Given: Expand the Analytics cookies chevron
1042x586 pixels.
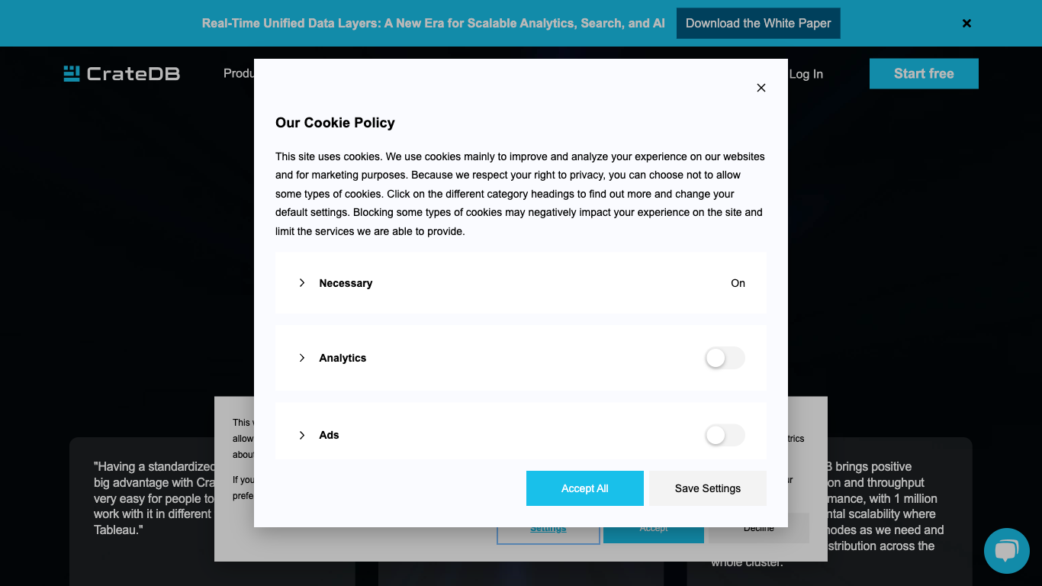Looking at the screenshot, I should click(302, 358).
